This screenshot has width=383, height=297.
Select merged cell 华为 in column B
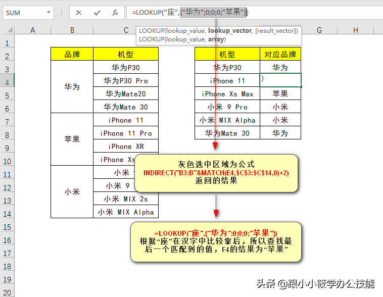72,87
